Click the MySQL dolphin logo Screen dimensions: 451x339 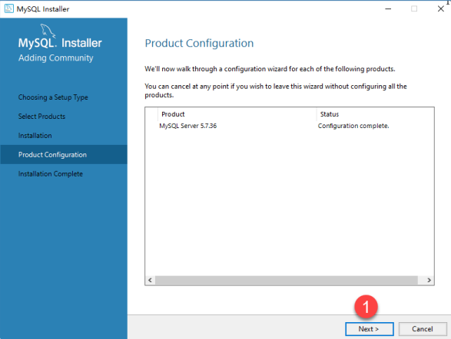pyautogui.click(x=48, y=31)
